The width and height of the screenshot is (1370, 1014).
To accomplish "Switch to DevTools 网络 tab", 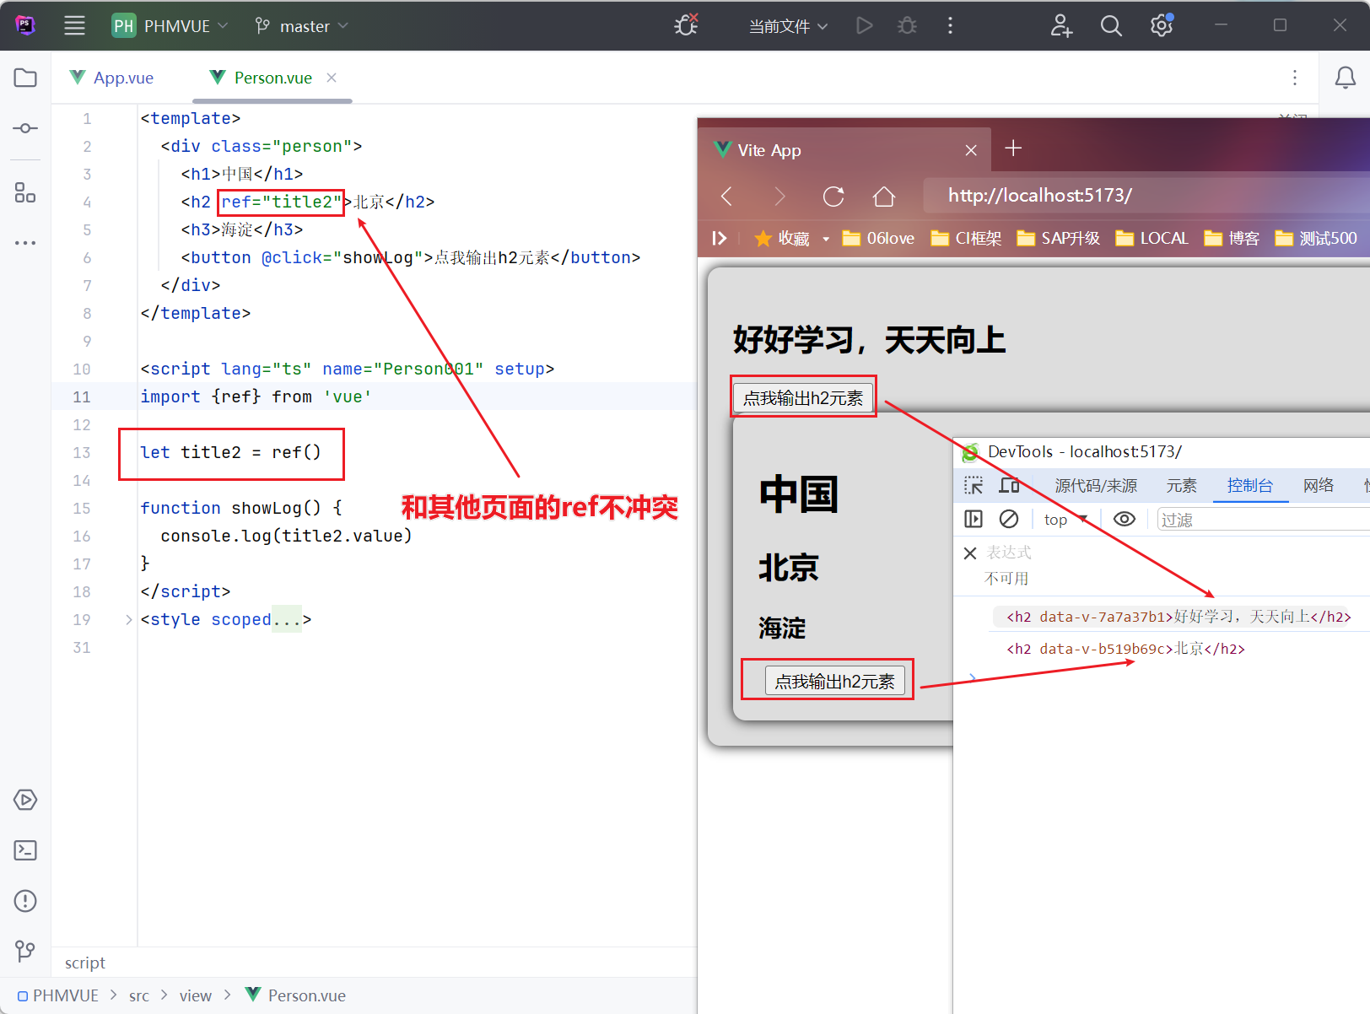I will click(x=1318, y=485).
